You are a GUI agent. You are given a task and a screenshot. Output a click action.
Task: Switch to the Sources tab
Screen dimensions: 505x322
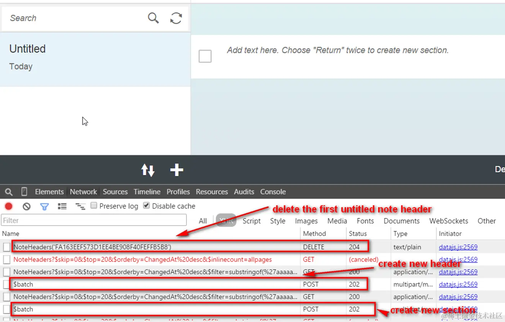click(115, 192)
